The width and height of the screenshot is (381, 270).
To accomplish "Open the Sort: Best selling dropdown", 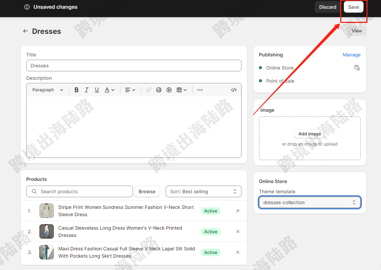I will [203, 191].
